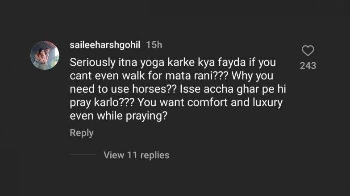
Task: Click the words 'pray karlo' in the comment
Action: coord(92,101)
